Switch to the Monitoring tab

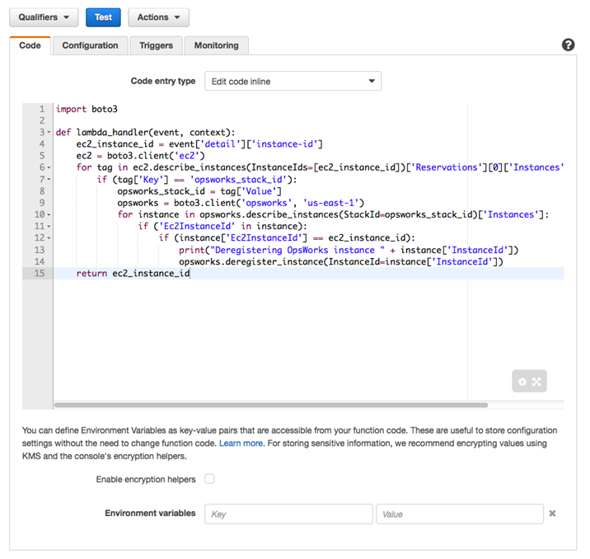pyautogui.click(x=217, y=45)
